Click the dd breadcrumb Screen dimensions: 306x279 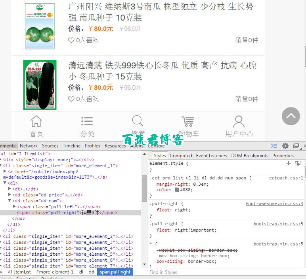coord(91,272)
